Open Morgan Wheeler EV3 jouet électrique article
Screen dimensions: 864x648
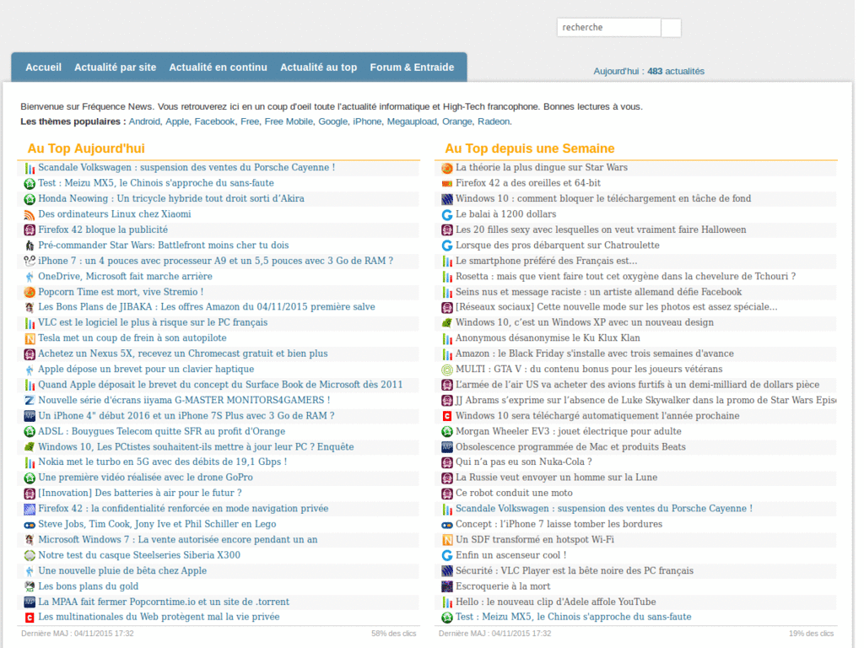coord(568,431)
